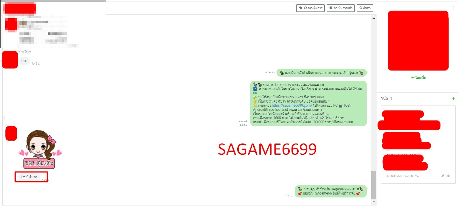Select the 'เว็บนี้ ดีมาก' message bubble
The height and width of the screenshot is (206, 458).
tap(29, 177)
